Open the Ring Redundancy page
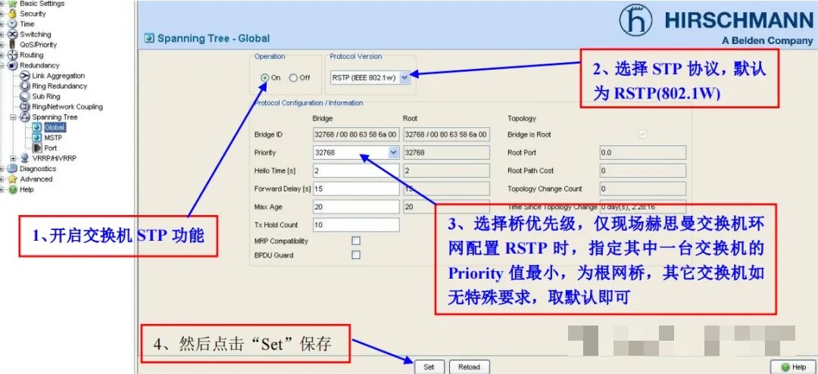The height and width of the screenshot is (374, 818). [60, 86]
